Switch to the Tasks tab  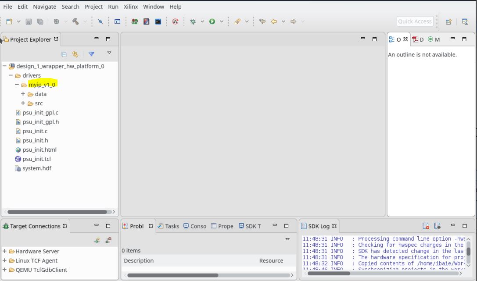tap(172, 226)
